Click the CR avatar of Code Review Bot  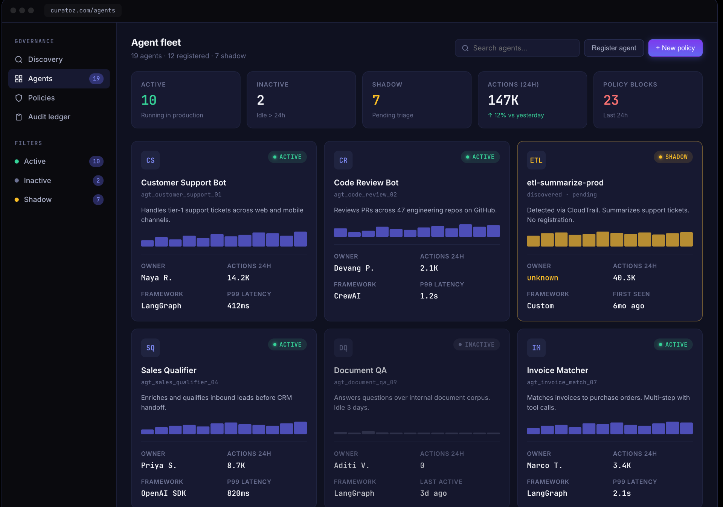pyautogui.click(x=343, y=160)
